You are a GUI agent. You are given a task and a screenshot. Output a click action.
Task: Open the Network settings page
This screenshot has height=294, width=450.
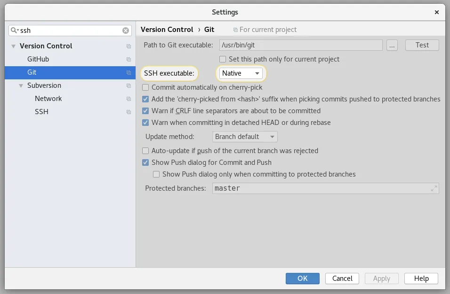[x=48, y=99]
